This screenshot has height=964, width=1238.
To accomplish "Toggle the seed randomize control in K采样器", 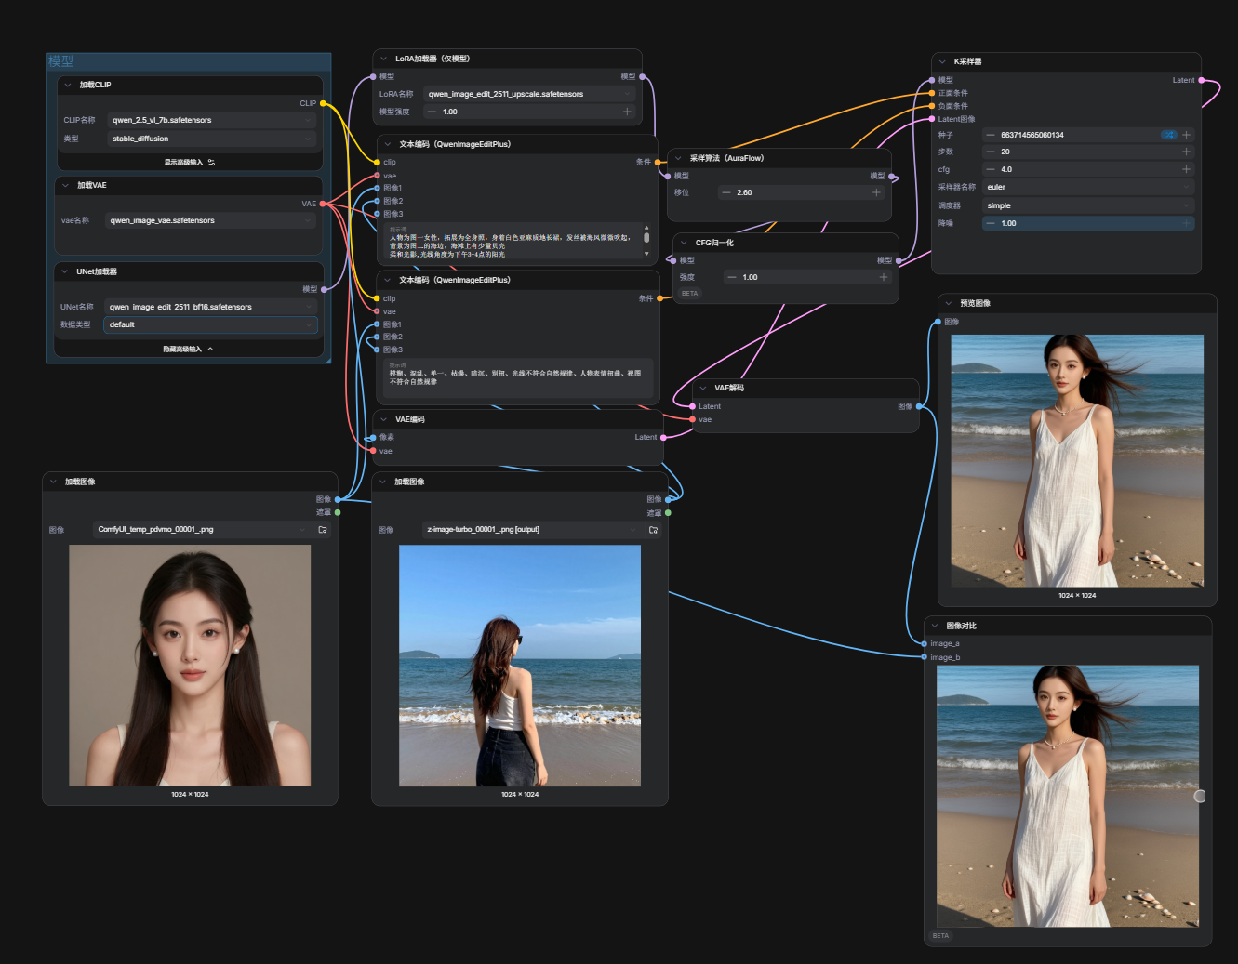I will 1168,135.
